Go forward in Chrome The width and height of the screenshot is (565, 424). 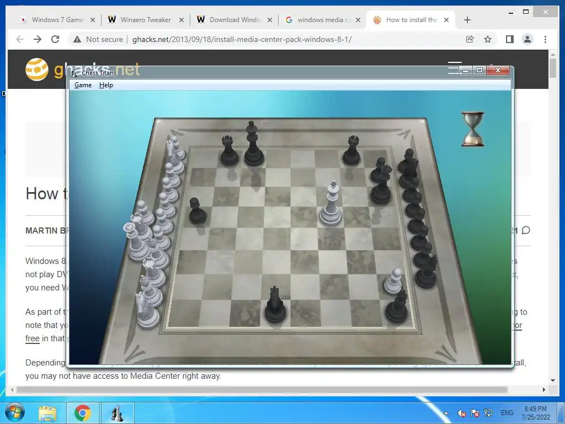(38, 39)
